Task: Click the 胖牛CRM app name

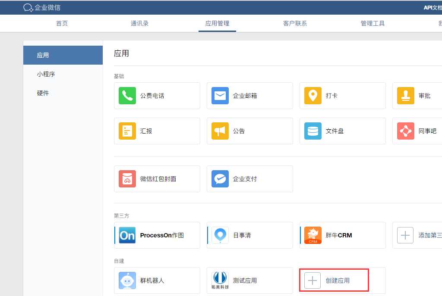Action: tap(339, 235)
